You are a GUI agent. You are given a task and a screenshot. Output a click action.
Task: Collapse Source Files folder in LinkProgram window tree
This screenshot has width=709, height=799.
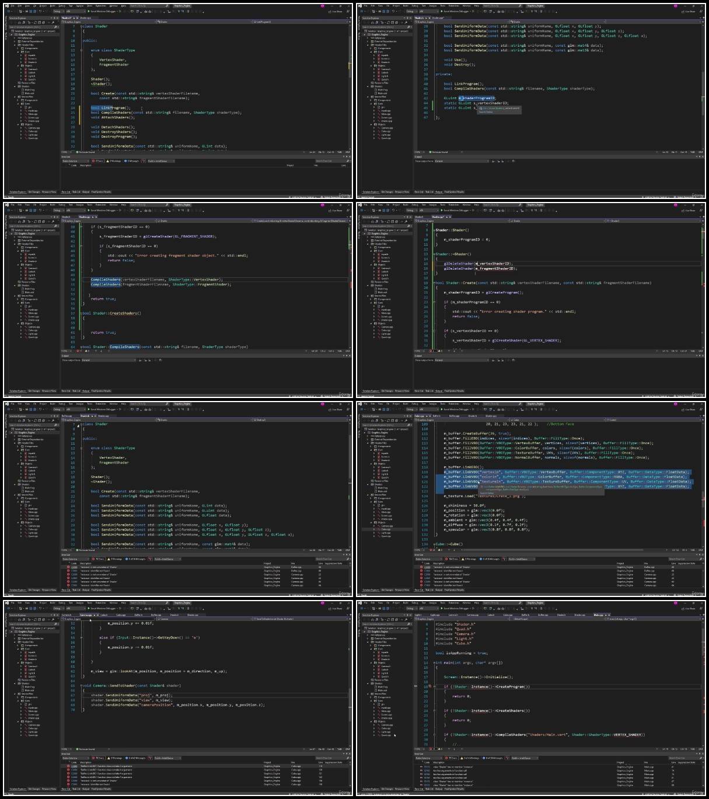pos(15,97)
